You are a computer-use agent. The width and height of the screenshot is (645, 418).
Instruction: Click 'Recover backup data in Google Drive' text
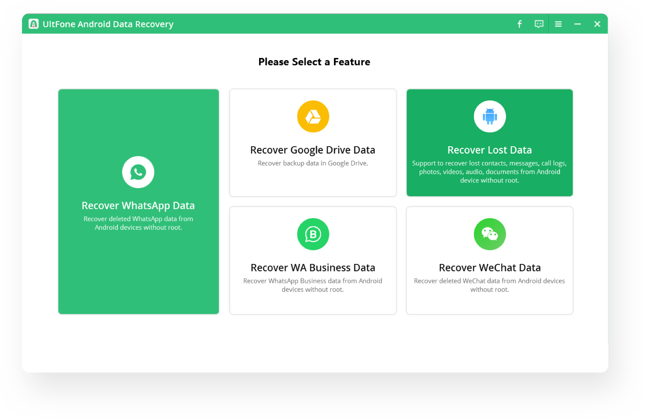(313, 163)
